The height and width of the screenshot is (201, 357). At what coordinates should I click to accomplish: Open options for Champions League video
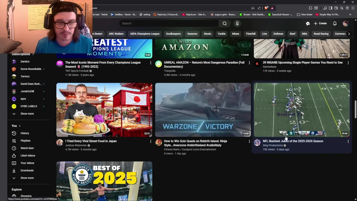click(x=151, y=63)
